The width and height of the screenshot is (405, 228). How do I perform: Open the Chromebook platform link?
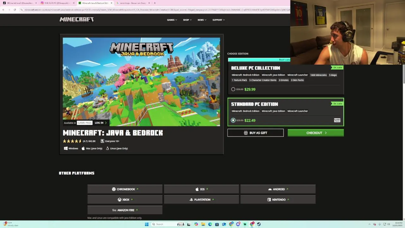click(125, 189)
